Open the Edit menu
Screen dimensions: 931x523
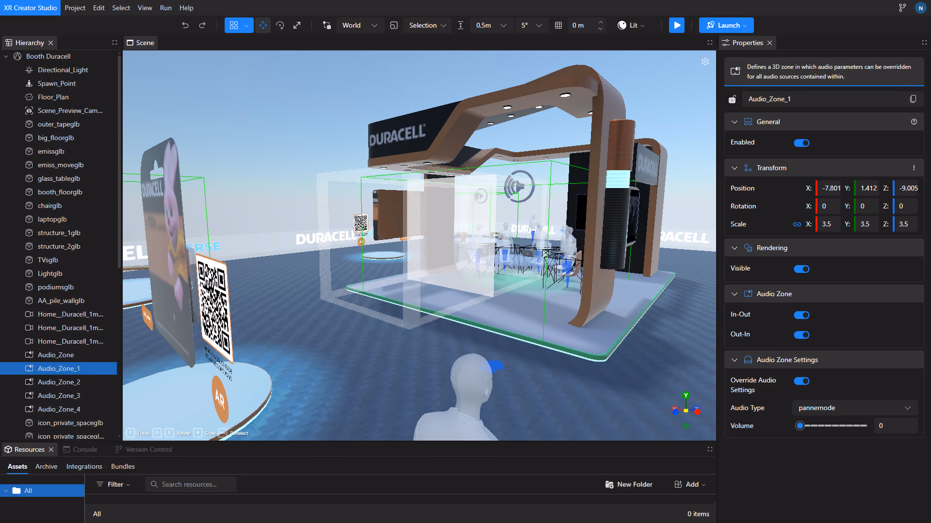click(x=98, y=8)
